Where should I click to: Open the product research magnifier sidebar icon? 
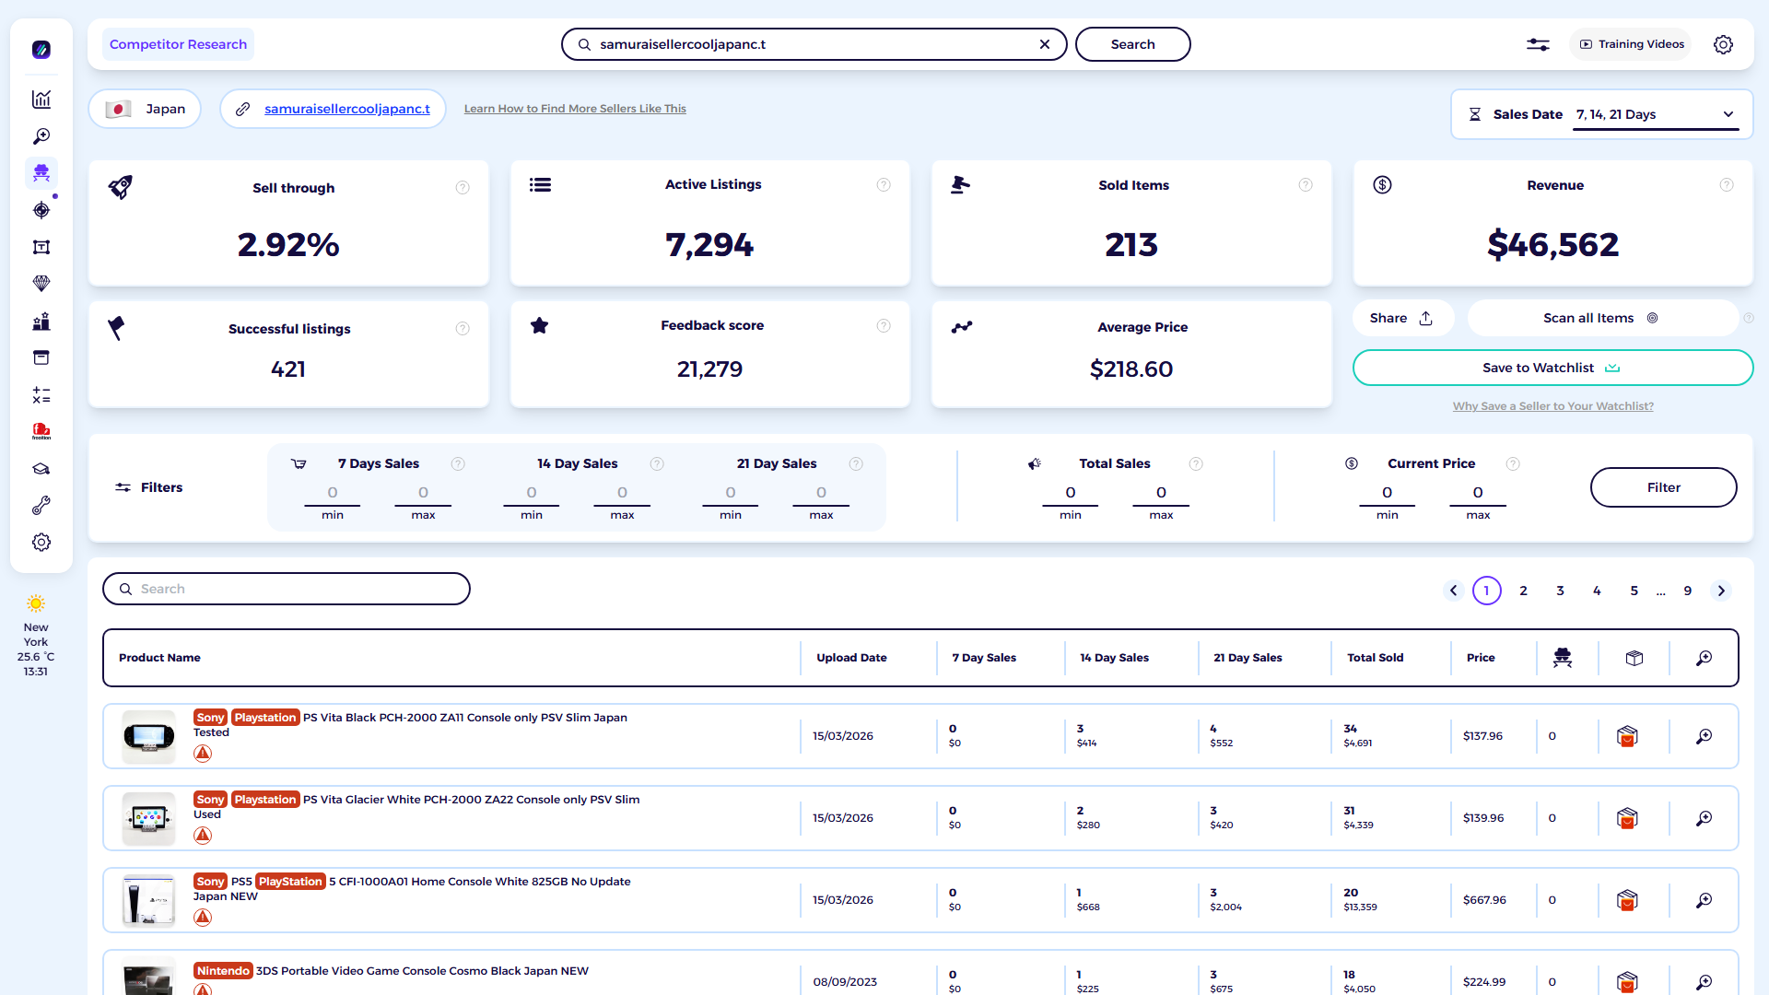pos(41,136)
